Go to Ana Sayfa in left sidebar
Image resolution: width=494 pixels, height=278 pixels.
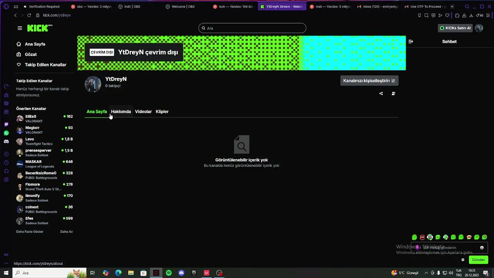[x=31, y=44]
